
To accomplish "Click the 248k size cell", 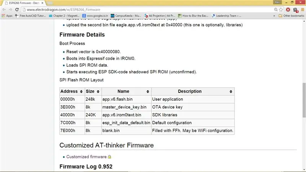I will (93, 99).
